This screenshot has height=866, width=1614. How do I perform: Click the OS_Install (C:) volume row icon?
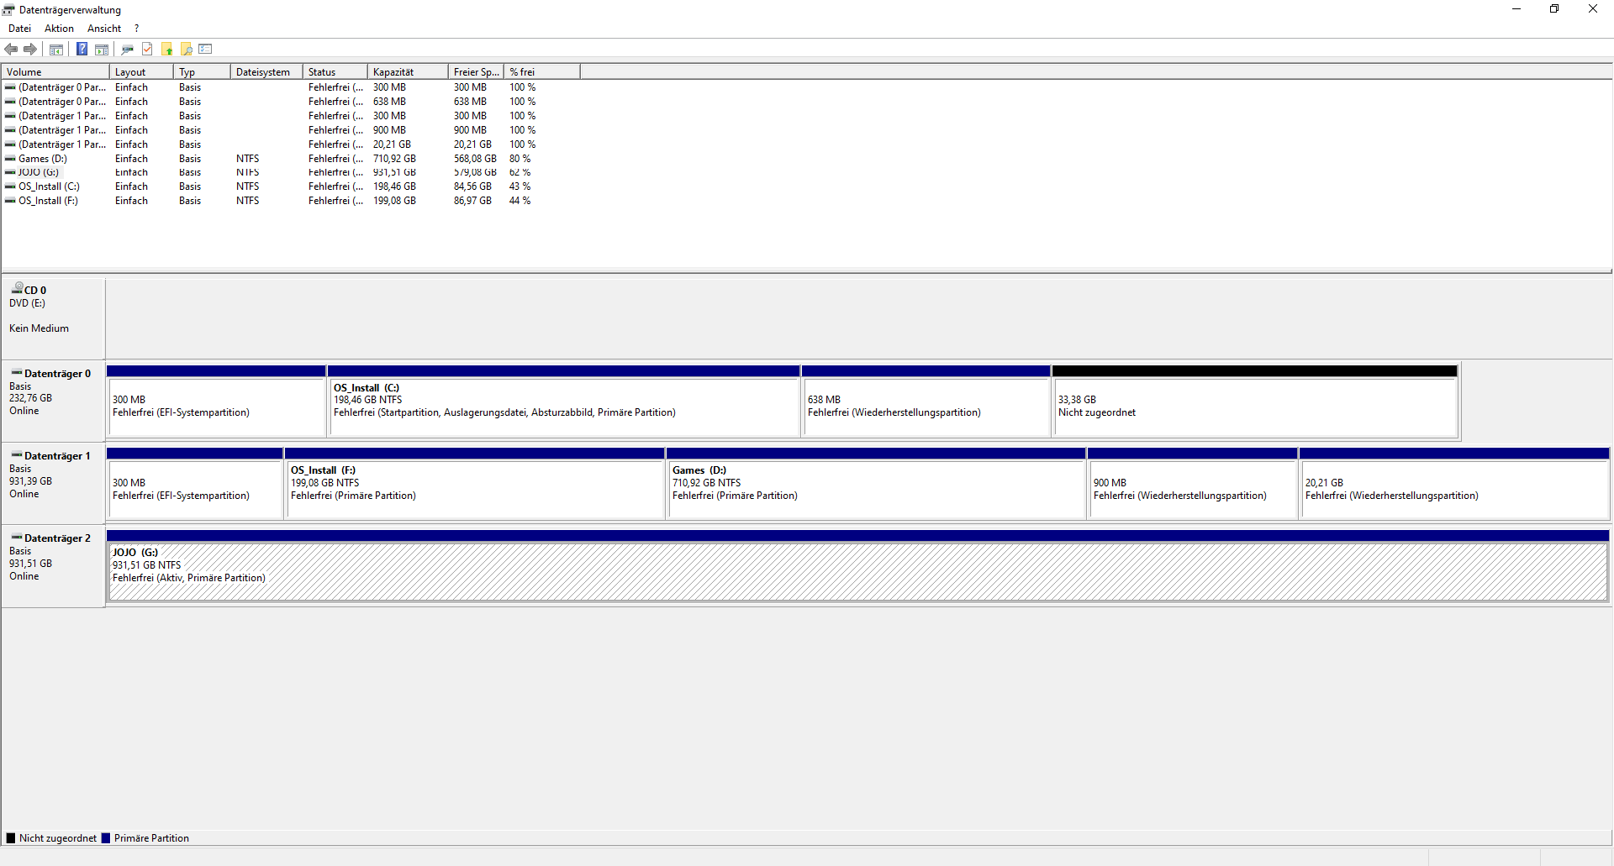click(10, 186)
